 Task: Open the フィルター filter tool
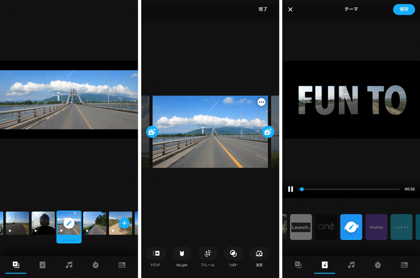233,253
